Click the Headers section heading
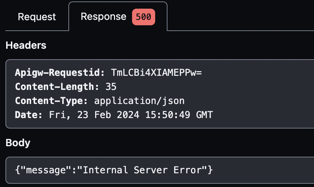 tap(26, 45)
